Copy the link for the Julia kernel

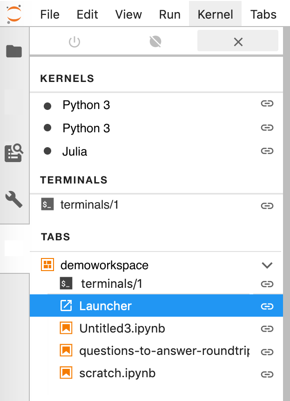(x=267, y=151)
